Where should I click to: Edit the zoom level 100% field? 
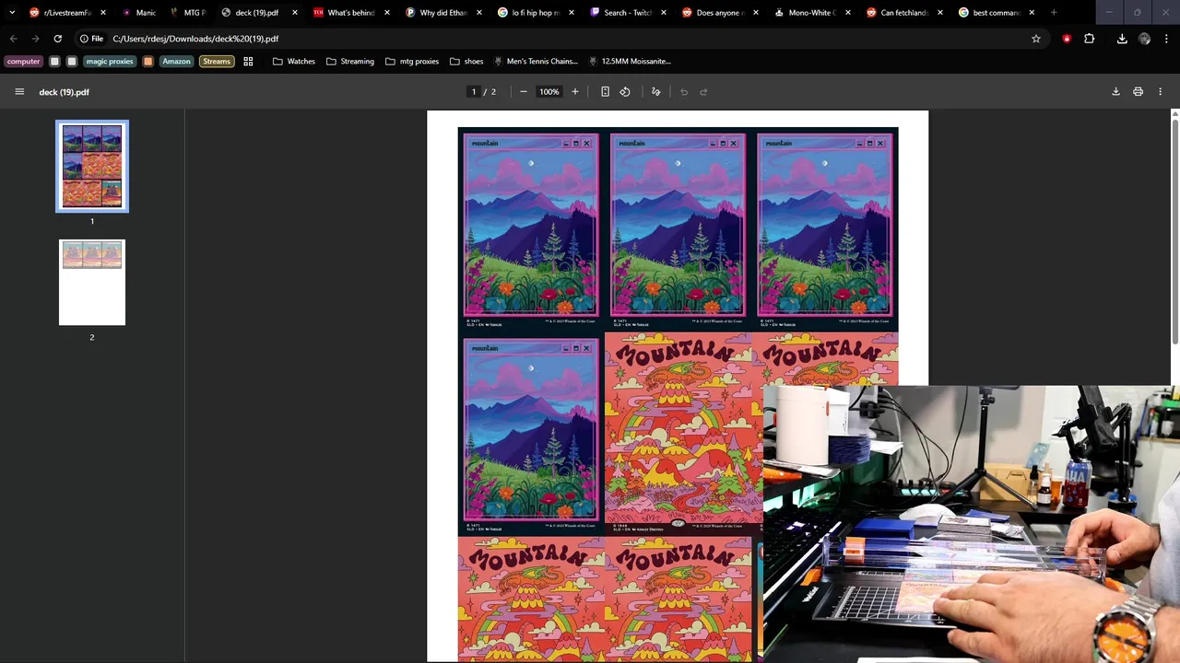[x=549, y=92]
